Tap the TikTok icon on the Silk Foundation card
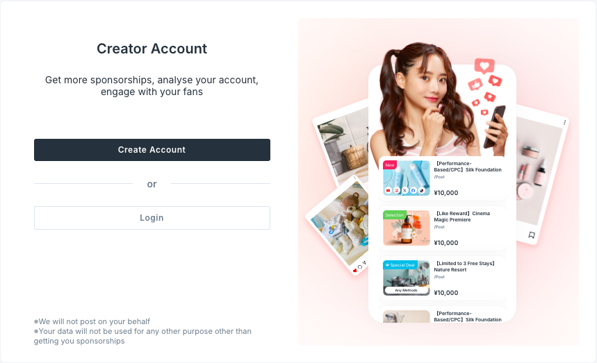597x363 pixels. coord(422,190)
